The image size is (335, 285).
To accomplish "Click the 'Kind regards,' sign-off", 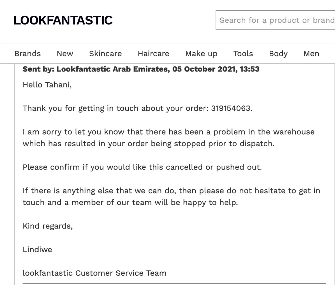I will tap(48, 226).
